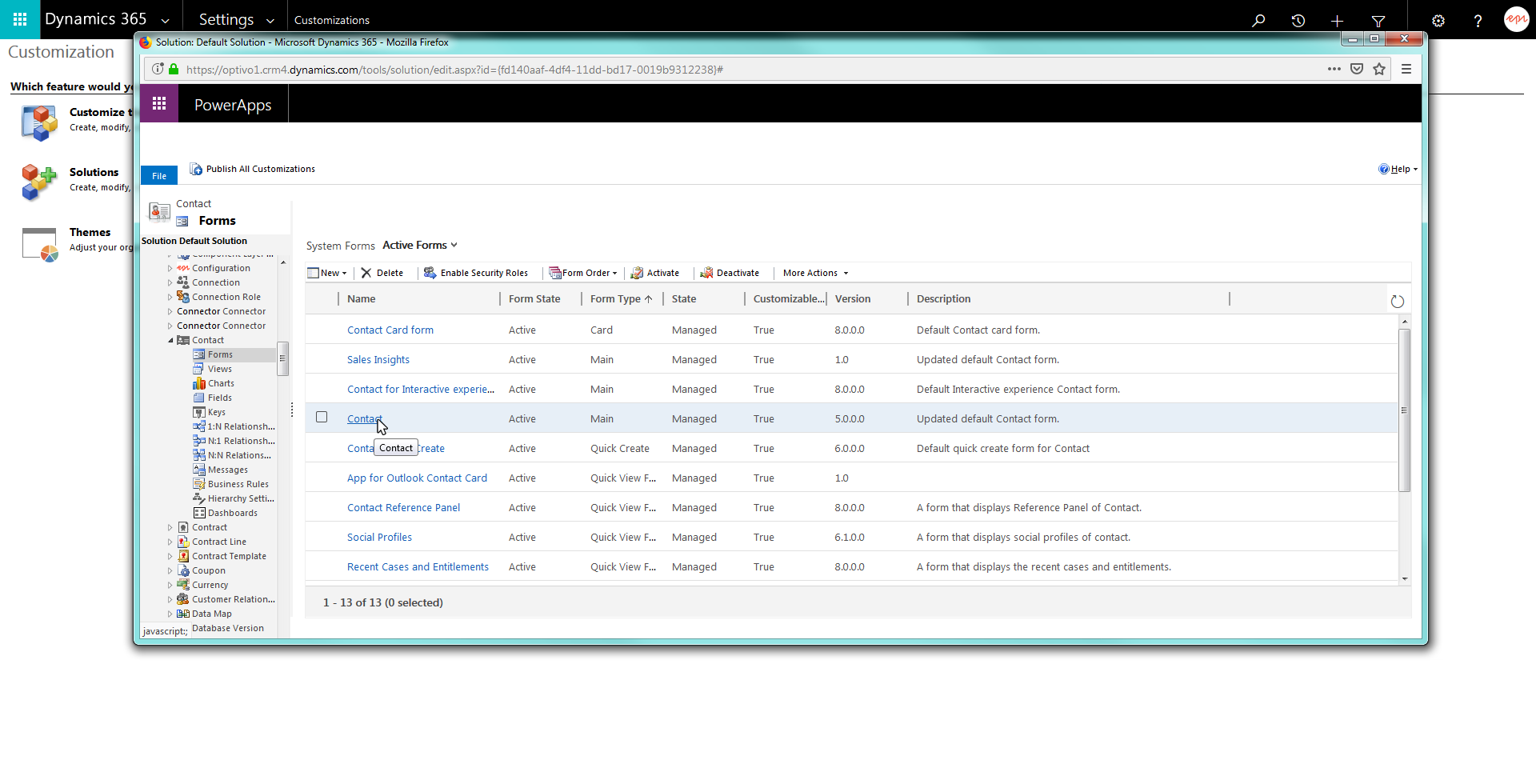1536x760 pixels.
Task: Click the forms grid vertical scrollbar
Action: pos(1404,410)
